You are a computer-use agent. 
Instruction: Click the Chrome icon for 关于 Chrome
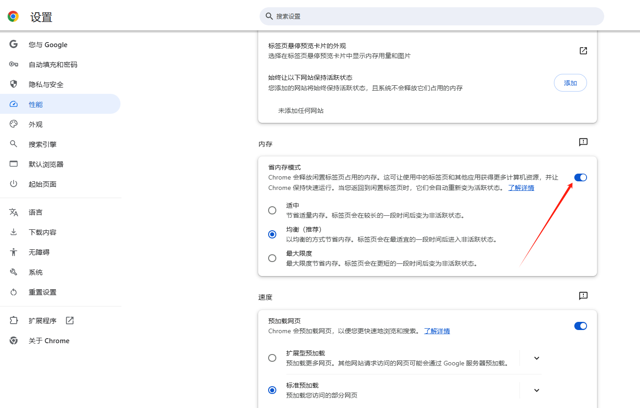(x=14, y=340)
